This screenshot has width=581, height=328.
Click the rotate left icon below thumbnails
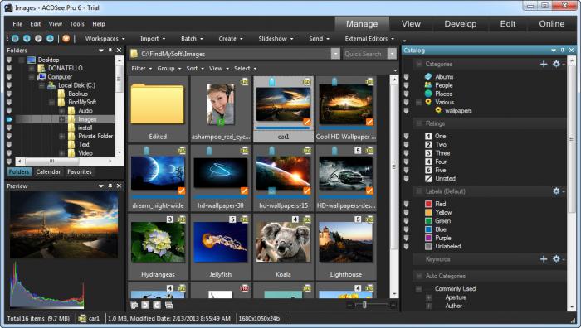point(145,305)
